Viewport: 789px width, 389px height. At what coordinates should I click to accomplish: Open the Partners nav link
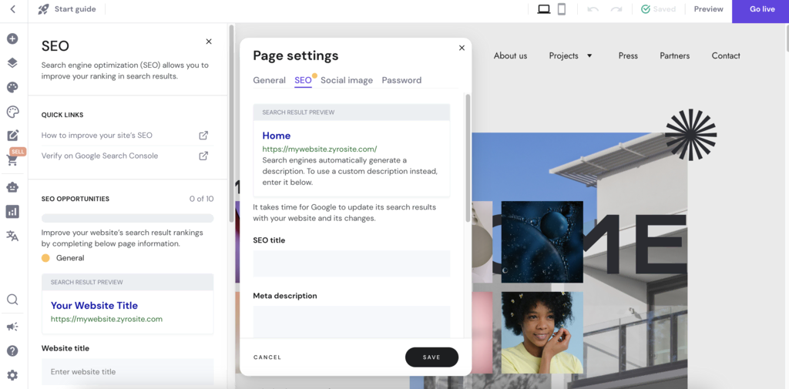point(675,56)
